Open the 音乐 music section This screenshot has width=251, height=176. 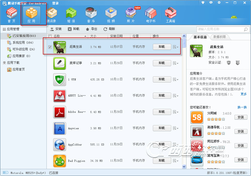pyautogui.click(x=91, y=15)
